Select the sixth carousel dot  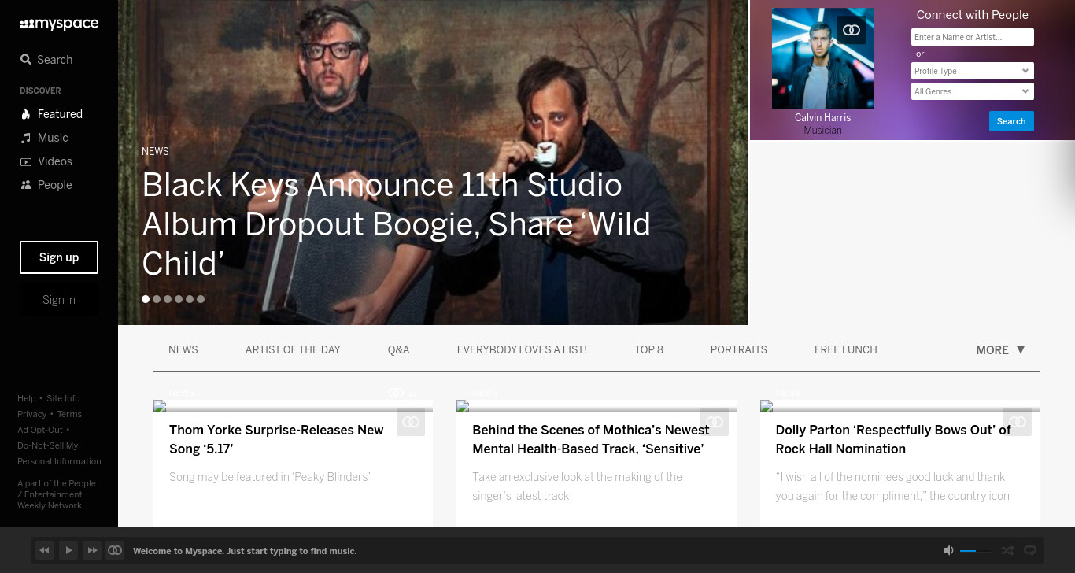(x=201, y=299)
